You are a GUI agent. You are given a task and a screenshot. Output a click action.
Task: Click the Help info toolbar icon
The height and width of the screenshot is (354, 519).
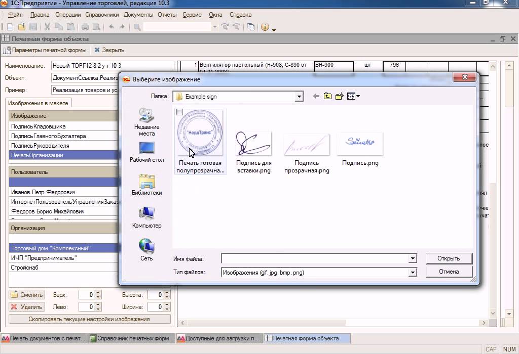pyautogui.click(x=265, y=27)
